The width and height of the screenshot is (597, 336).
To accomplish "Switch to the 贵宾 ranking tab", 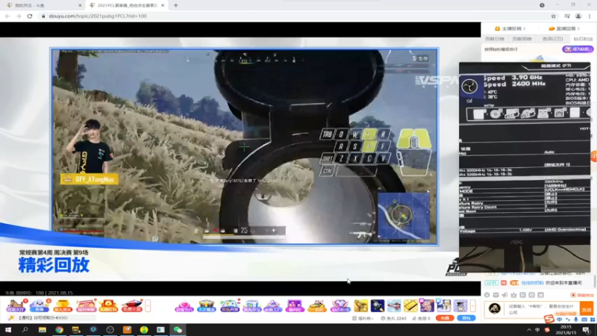I will point(552,39).
